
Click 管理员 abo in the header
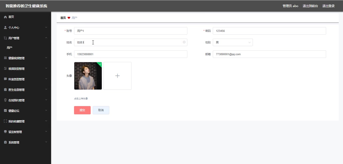point(290,6)
